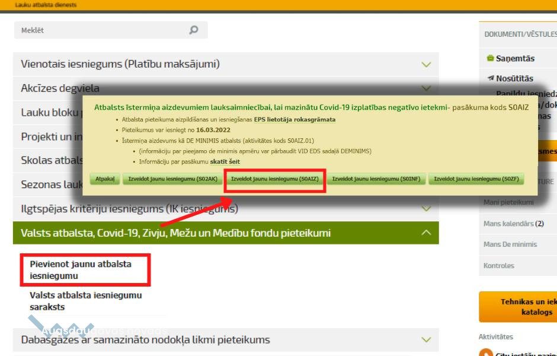557x356 pixels.
Task: Select Pievienot jaunu atbalsta iesniegumu
Action: pos(81,270)
